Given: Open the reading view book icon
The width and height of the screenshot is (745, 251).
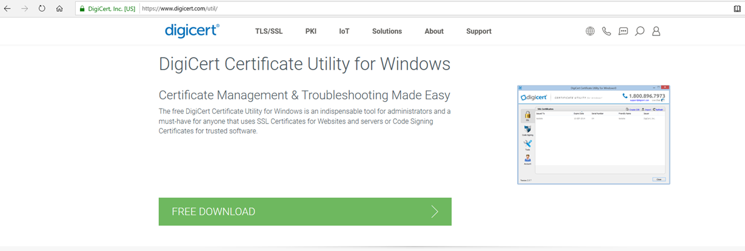Looking at the screenshot, I should pyautogui.click(x=737, y=8).
